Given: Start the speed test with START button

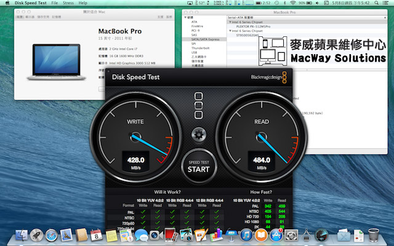Looking at the screenshot, I should (x=199, y=166).
